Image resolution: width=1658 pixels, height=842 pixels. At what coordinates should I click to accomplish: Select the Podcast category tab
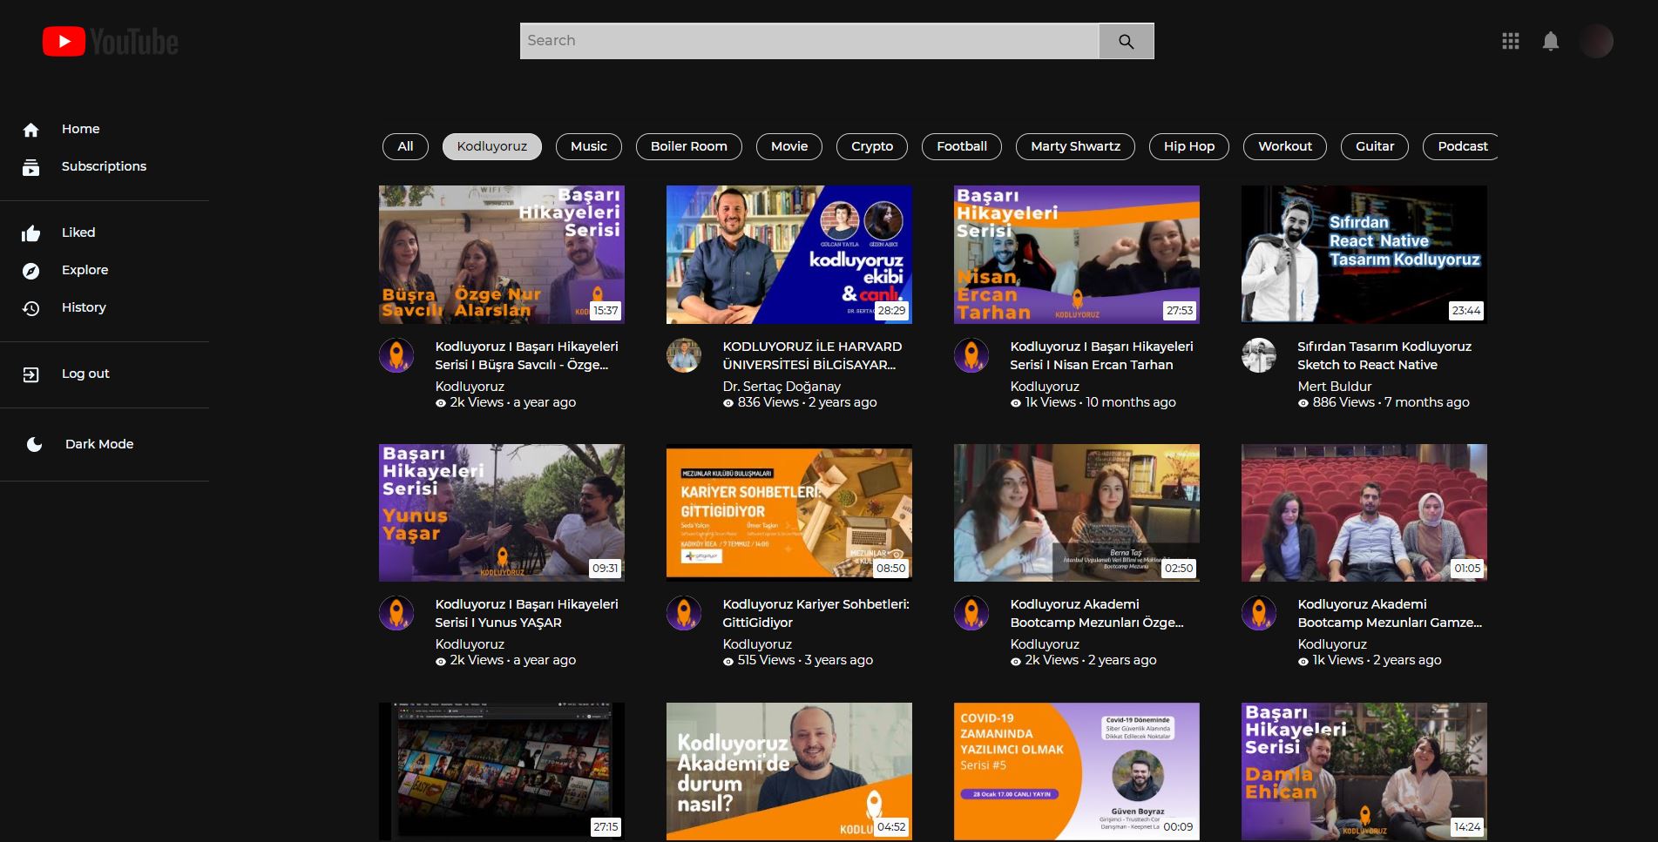[x=1462, y=146]
